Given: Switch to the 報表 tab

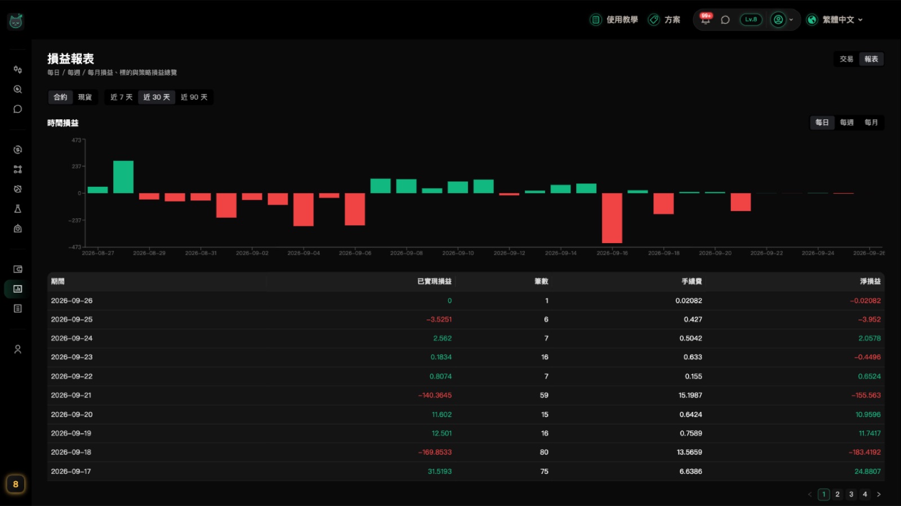Looking at the screenshot, I should (x=871, y=59).
